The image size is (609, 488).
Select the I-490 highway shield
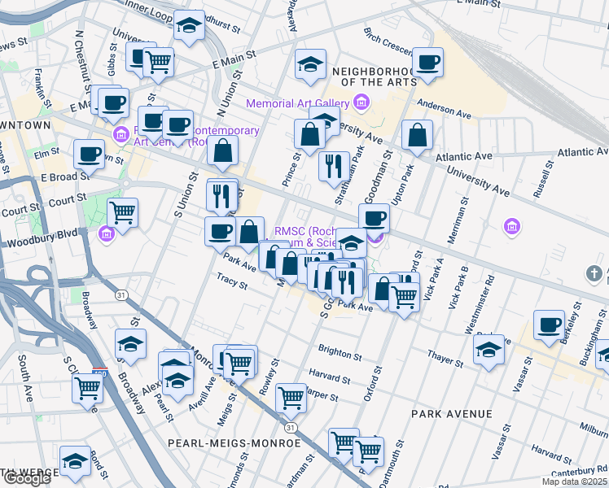(x=100, y=371)
